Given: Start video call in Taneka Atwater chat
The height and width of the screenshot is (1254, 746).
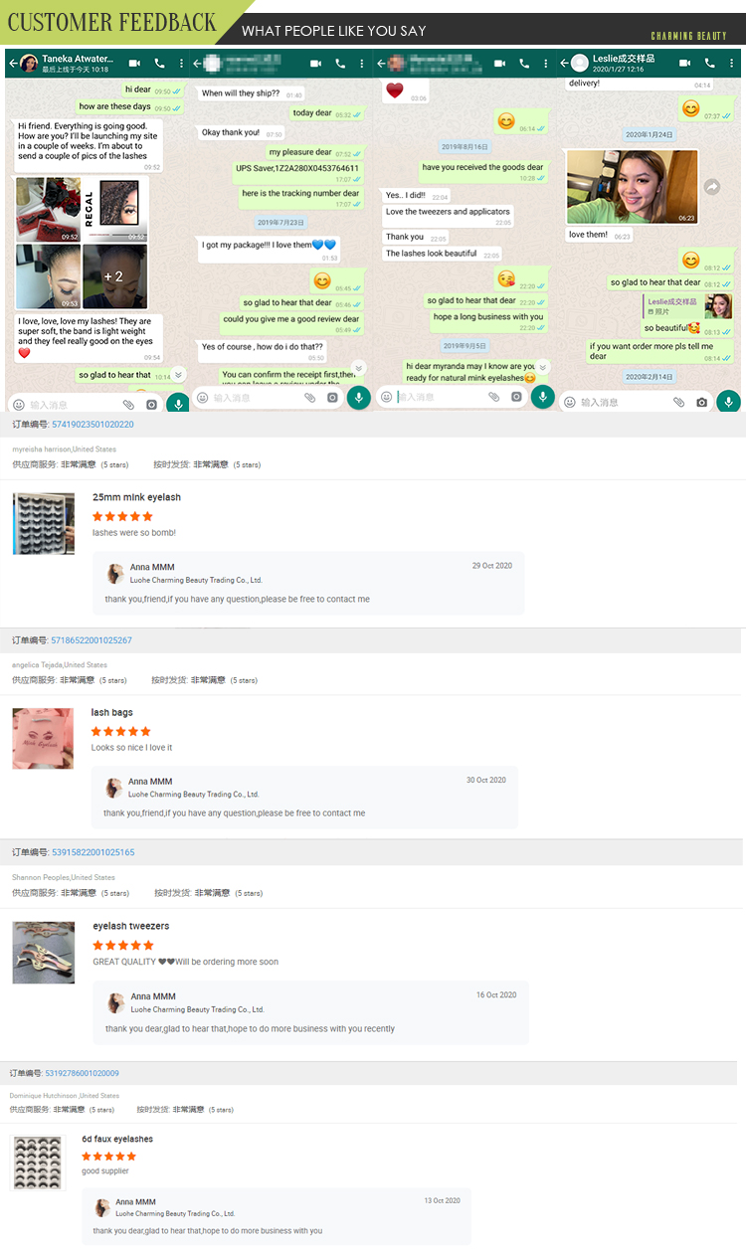Looking at the screenshot, I should click(x=134, y=64).
